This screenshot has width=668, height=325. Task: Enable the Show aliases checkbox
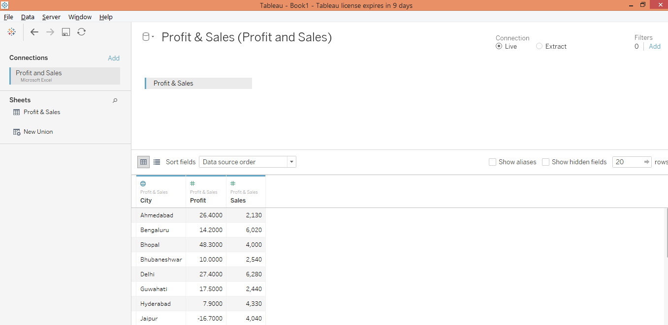click(492, 162)
